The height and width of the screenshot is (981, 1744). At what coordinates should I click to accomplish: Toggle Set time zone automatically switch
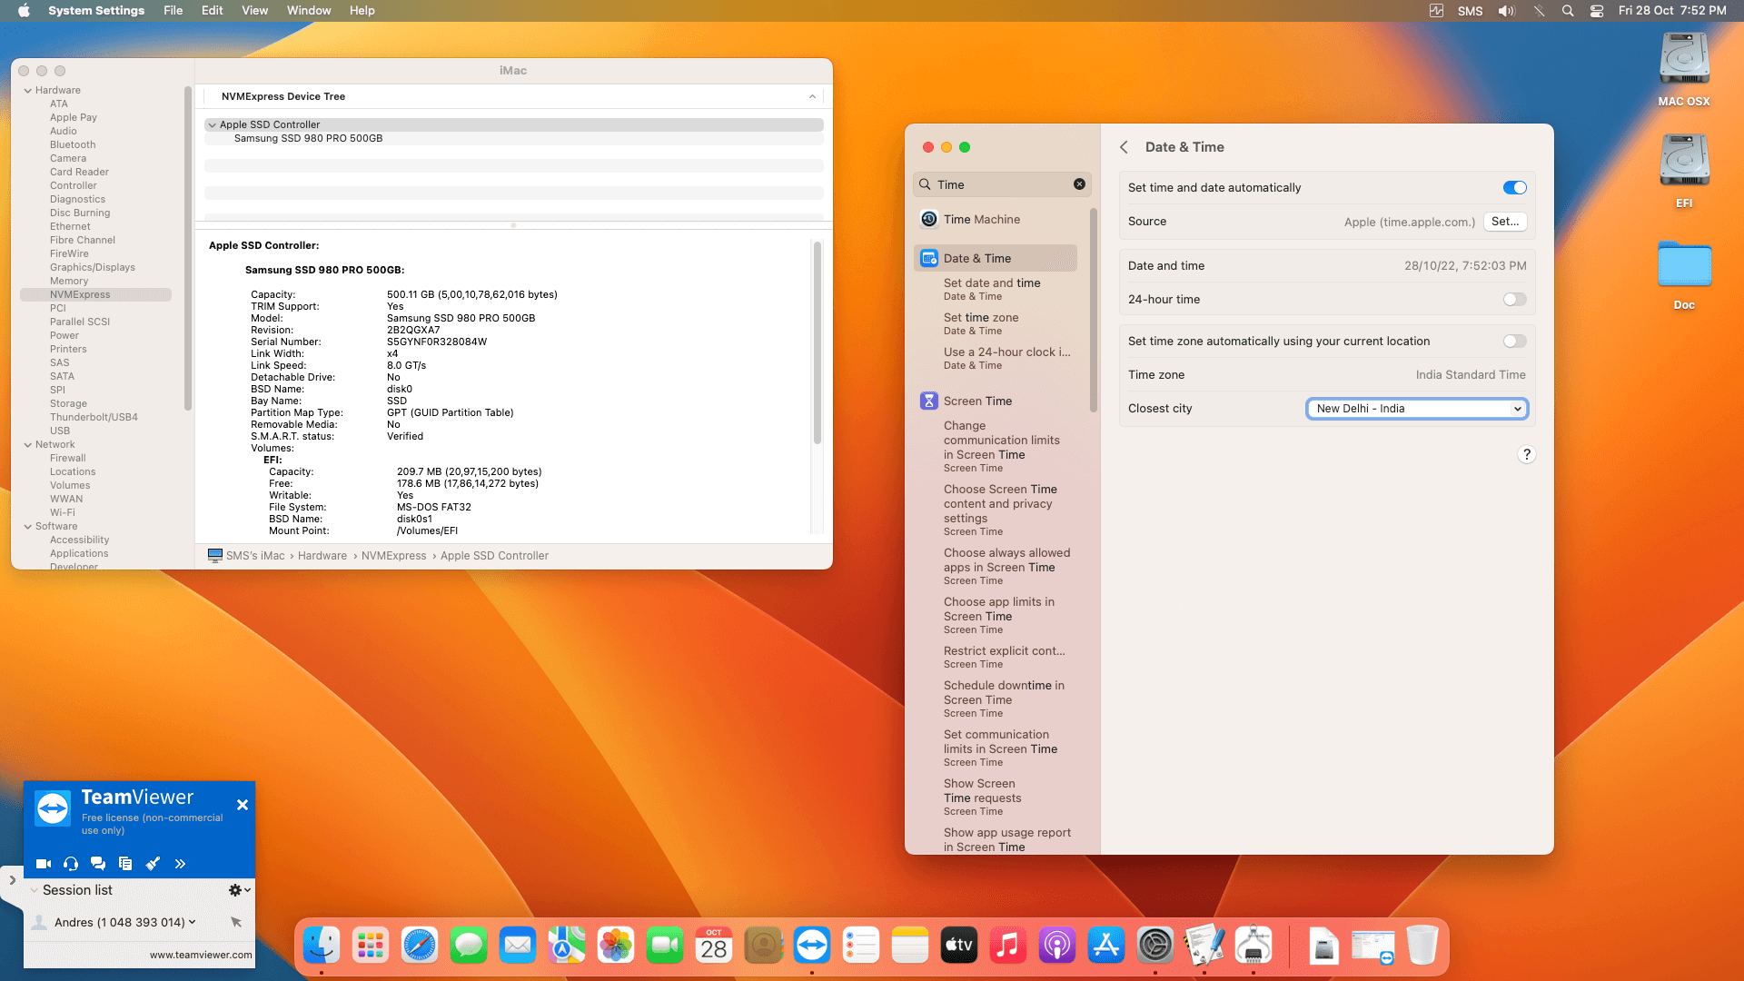click(x=1514, y=342)
